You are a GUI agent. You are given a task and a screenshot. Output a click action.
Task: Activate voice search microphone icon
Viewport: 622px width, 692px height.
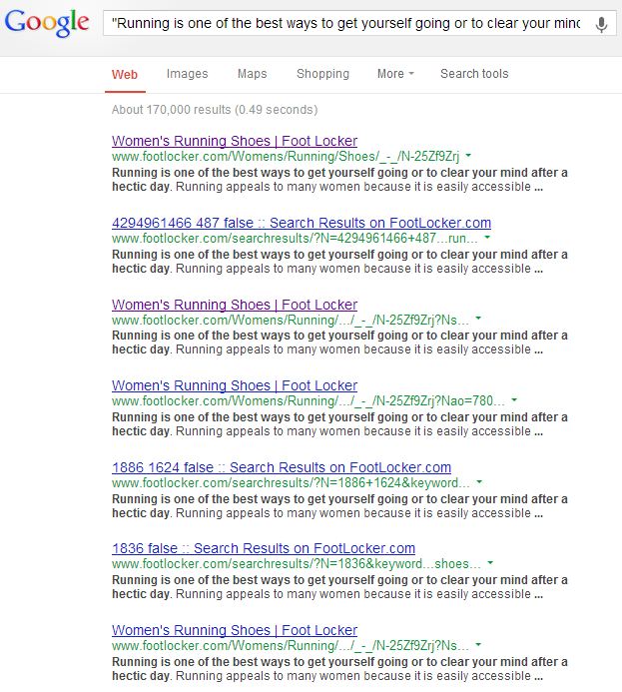pos(601,24)
